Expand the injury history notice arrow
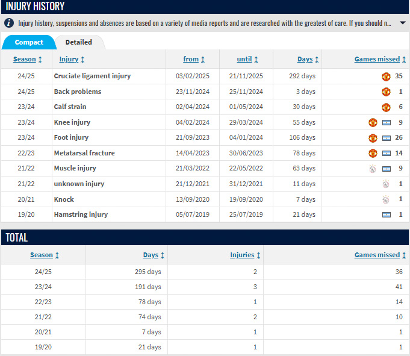Viewport: 410px width, 356px height. pyautogui.click(x=403, y=23)
